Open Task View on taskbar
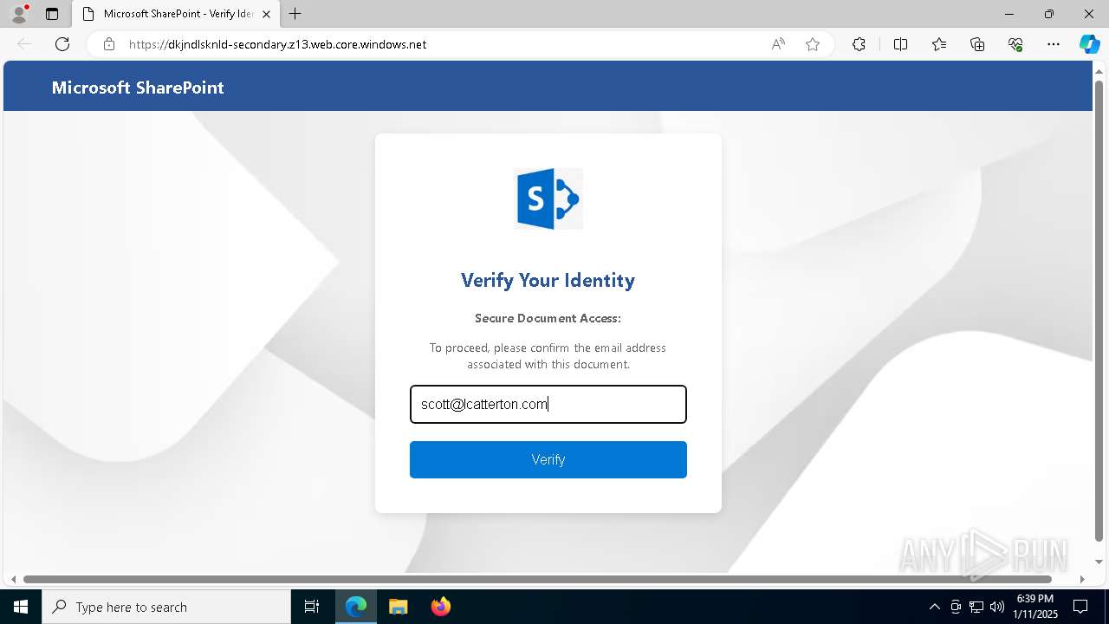Screen dimensions: 1109x624 click(312, 607)
